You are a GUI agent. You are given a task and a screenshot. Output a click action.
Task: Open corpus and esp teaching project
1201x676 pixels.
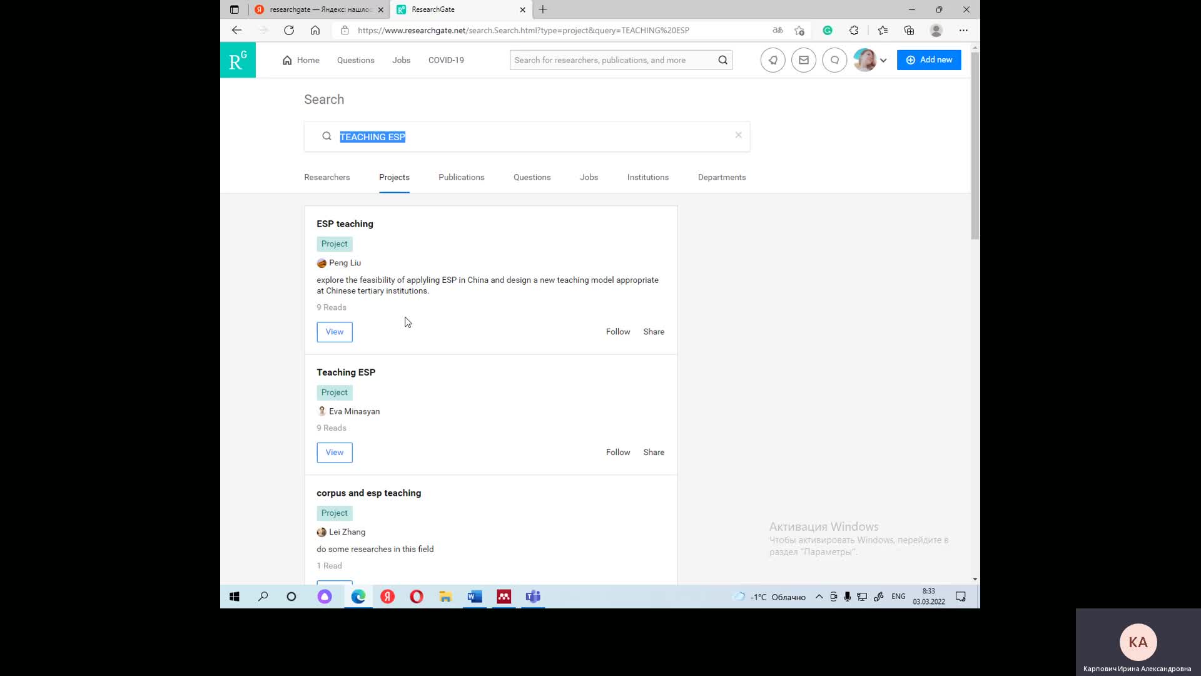368,493
